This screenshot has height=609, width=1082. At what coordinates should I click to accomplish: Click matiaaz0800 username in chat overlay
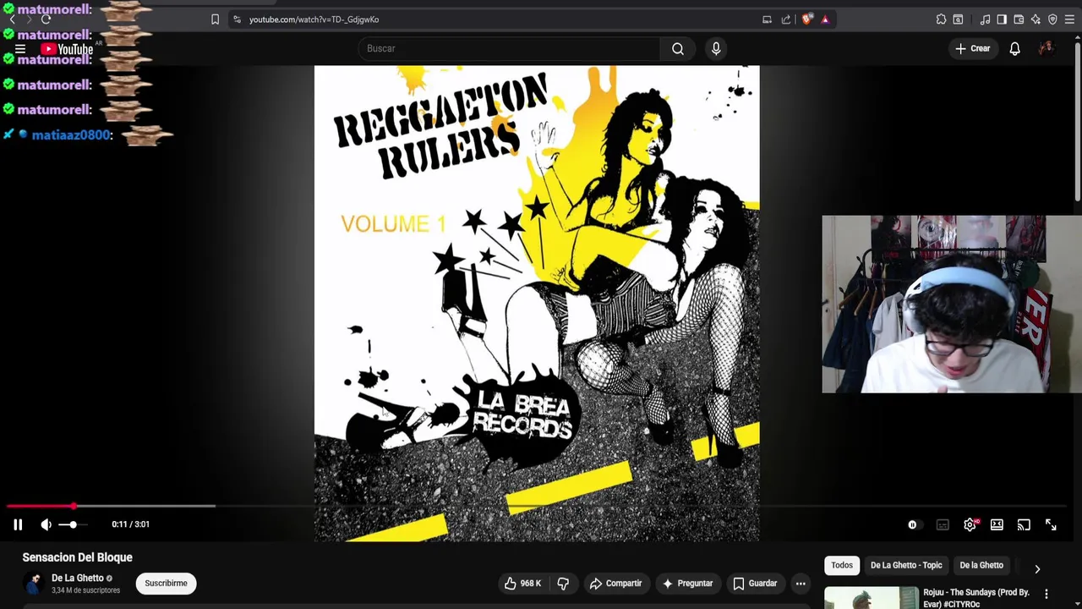pyautogui.click(x=71, y=134)
